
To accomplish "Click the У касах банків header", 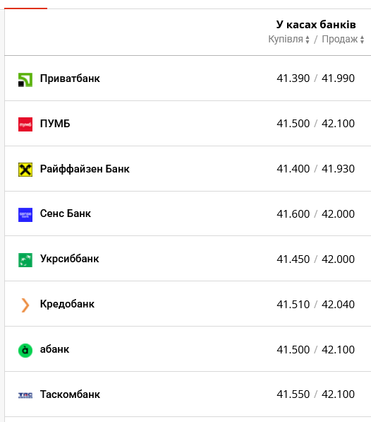I will point(316,25).
